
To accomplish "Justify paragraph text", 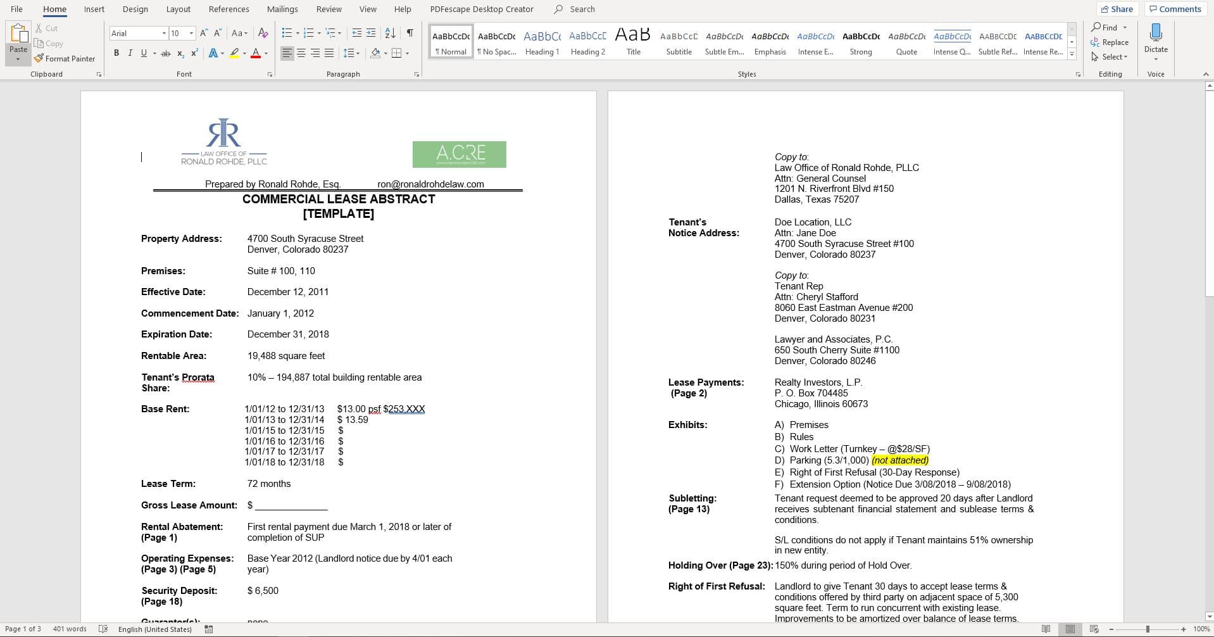I will (329, 53).
